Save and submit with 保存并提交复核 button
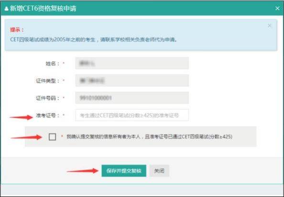 coord(124,171)
